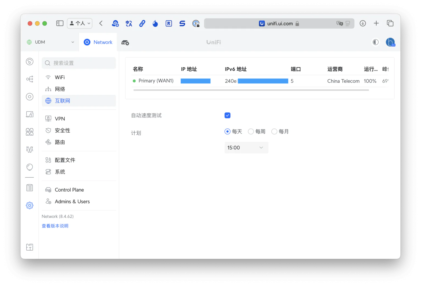The height and width of the screenshot is (286, 421).
Task: Open the UniFi devices sidebar icon
Action: click(x=30, y=97)
